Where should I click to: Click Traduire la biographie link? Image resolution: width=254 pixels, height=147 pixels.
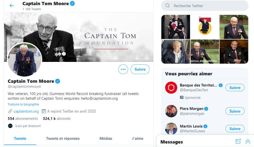(x=23, y=104)
